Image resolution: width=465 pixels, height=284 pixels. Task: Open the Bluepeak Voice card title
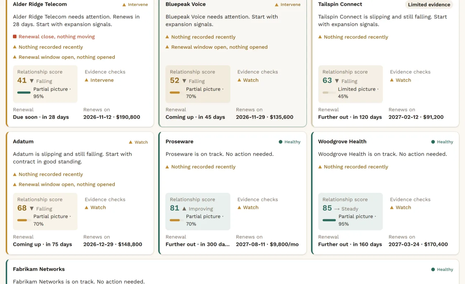click(x=185, y=4)
